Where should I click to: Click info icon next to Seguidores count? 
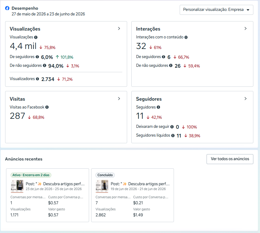[159, 107]
